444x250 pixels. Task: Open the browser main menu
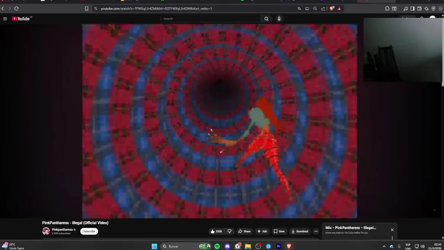point(440,8)
